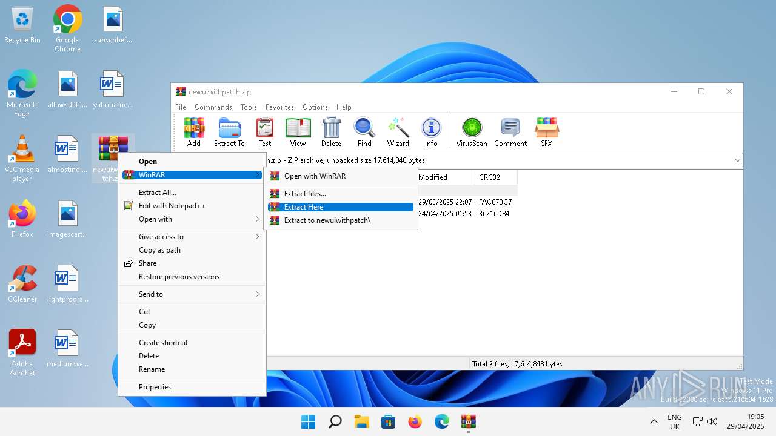This screenshot has width=776, height=436.
Task: Choose Extract to newuiwithpatch\ entry
Action: 341,220
